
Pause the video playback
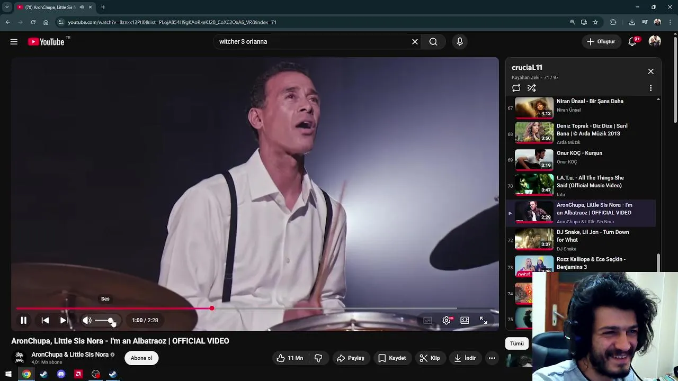pos(23,320)
